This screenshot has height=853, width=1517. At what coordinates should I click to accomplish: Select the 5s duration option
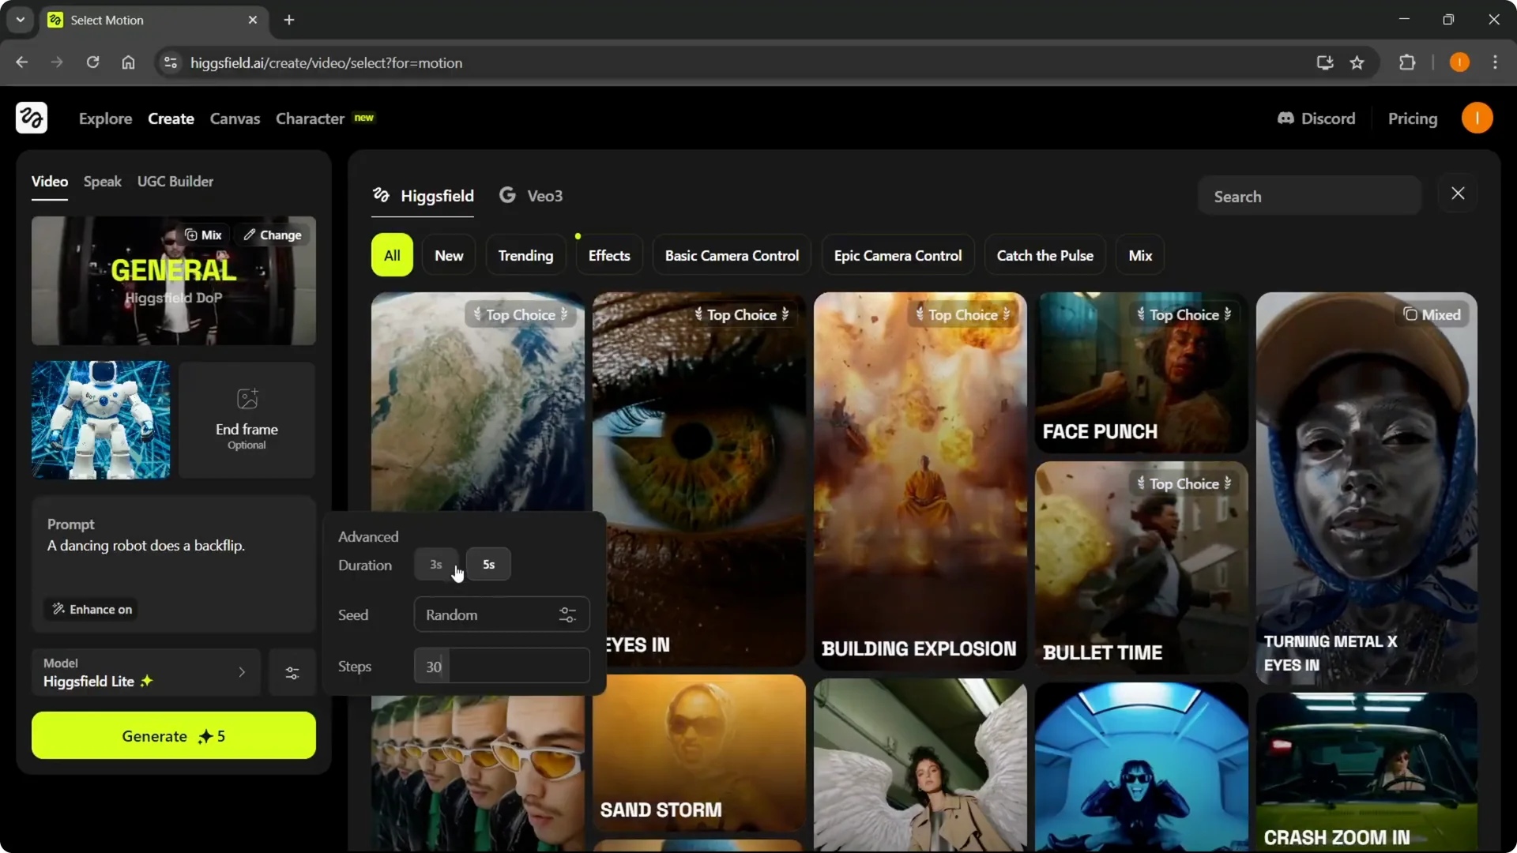click(x=488, y=564)
